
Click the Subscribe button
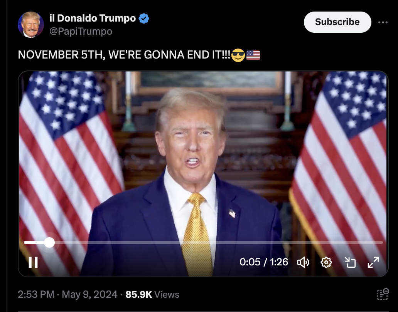coord(337,22)
